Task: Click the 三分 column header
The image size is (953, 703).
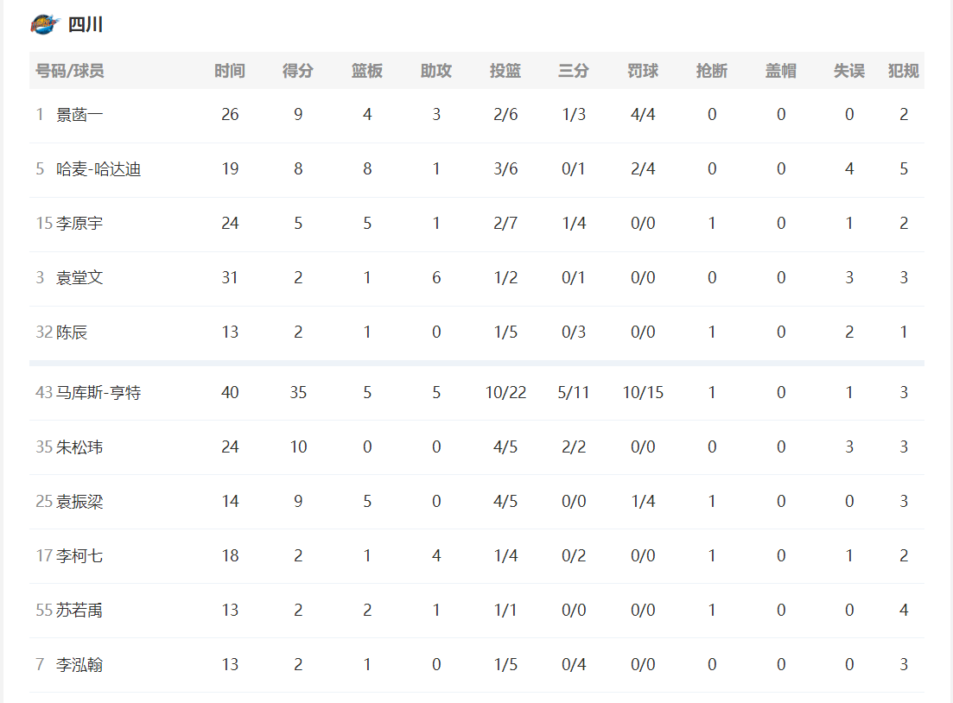Action: point(574,71)
